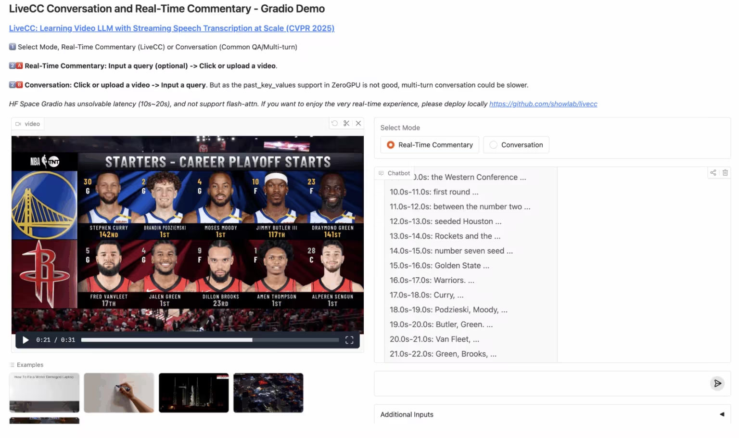Click the query text input field
This screenshot has width=739, height=438.
click(x=539, y=383)
